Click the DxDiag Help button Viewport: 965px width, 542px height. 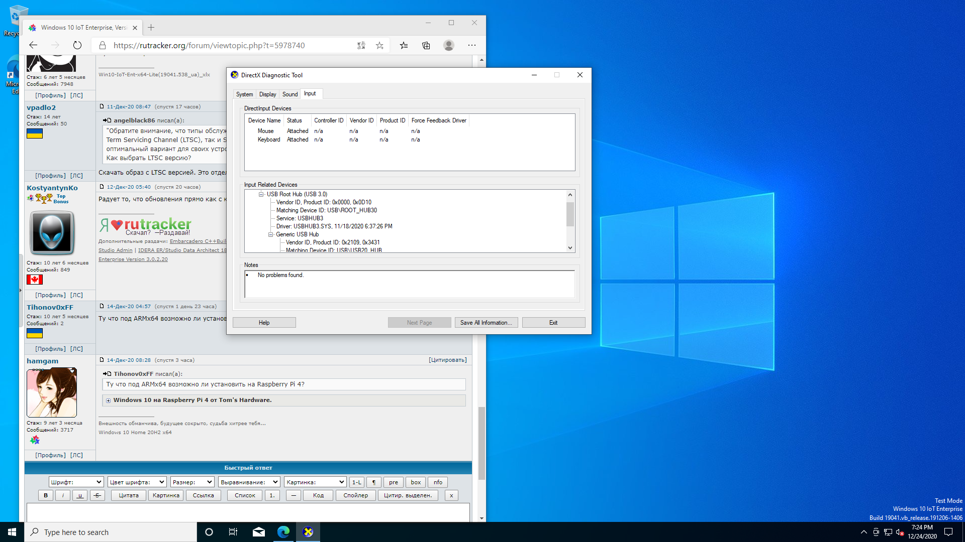264,323
